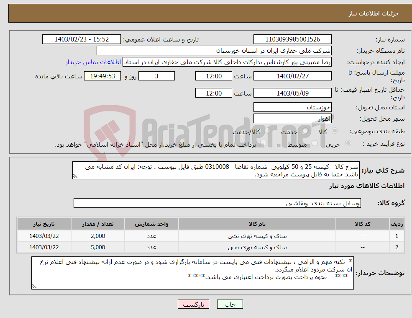Image resolution: width=412 pixels, height=318 pixels.
Task: Click the response deadline date 1403/02/27
Action: point(292,76)
